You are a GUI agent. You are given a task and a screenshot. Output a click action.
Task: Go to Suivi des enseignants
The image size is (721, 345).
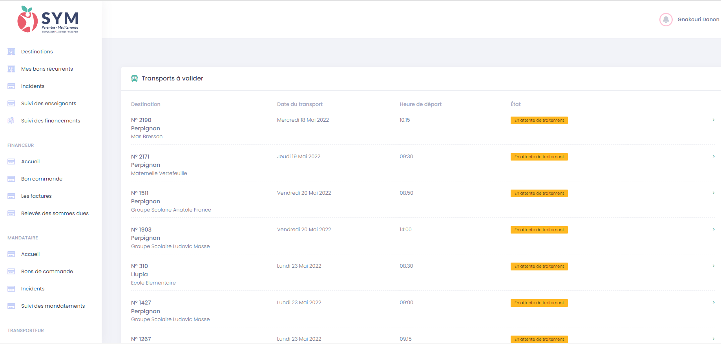tap(48, 104)
